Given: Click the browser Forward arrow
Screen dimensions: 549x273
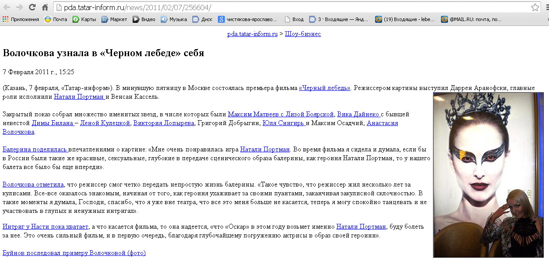Looking at the screenshot, I should [19, 7].
